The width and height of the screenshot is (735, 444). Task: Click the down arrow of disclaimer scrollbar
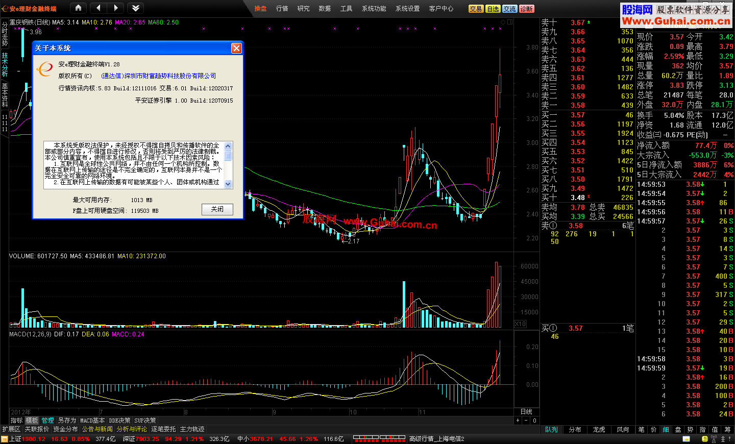(228, 184)
